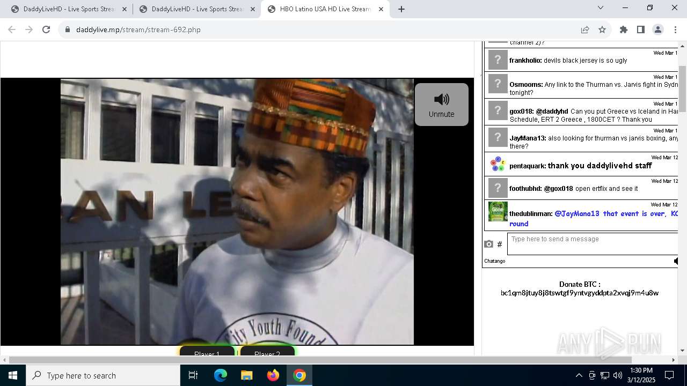Viewport: 687px width, 386px height.
Task: Close the HBO Latino tab
Action: click(381, 9)
